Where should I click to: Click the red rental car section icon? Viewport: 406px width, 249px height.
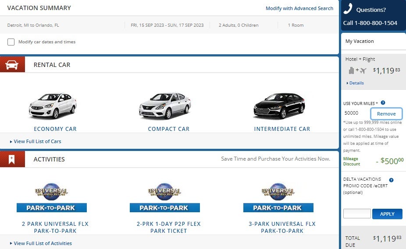point(12,65)
